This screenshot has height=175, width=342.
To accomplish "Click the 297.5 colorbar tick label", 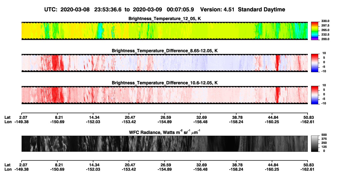I will tap(325, 25).
